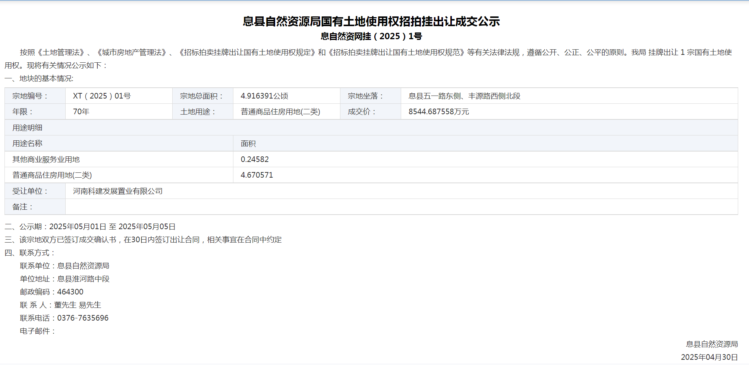Click the 宗地坐落 label

(x=365, y=96)
